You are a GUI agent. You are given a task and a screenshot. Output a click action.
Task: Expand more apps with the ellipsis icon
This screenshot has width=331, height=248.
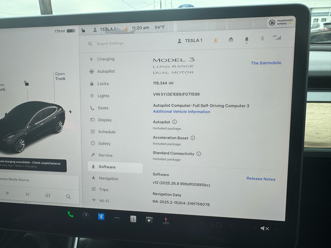pyautogui.click(x=117, y=218)
